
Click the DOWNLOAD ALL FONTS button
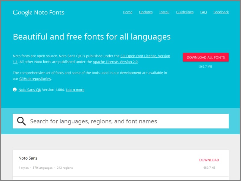point(206,57)
